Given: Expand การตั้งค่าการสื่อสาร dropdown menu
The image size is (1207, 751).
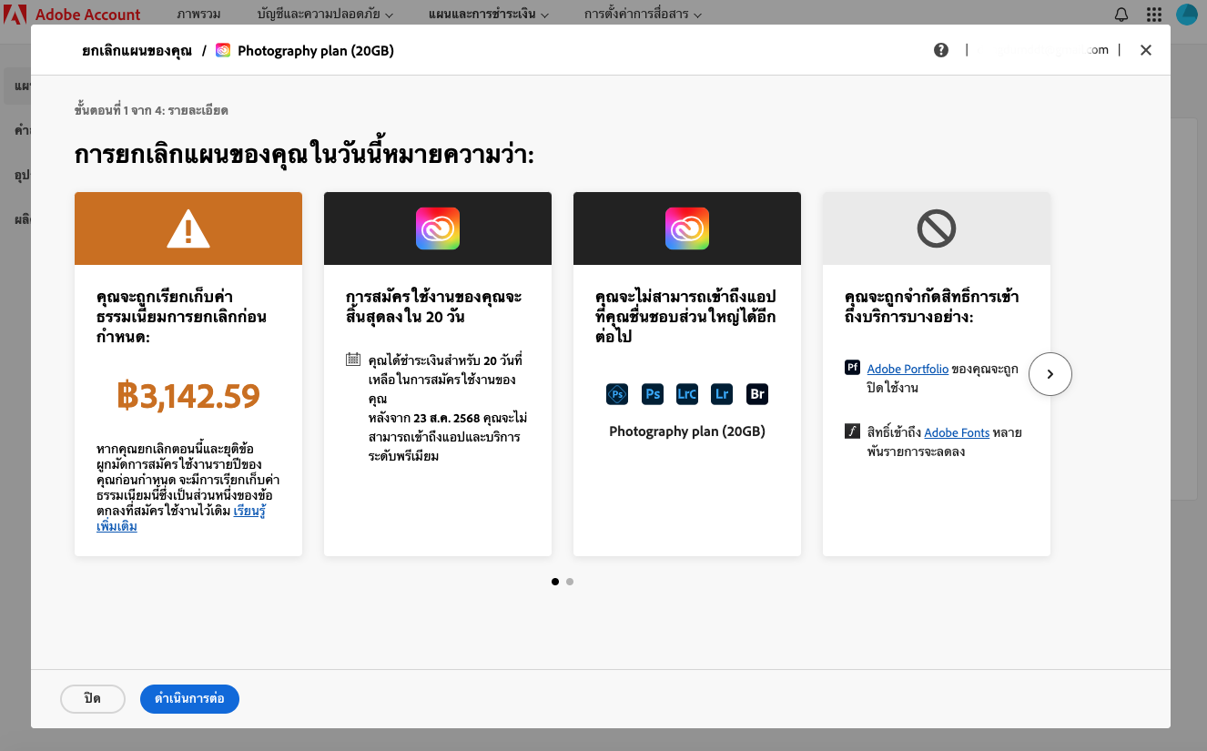Looking at the screenshot, I should tap(643, 15).
